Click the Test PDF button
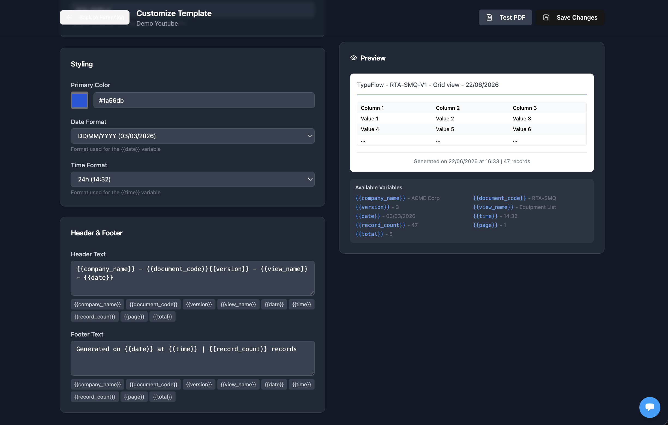Viewport: 668px width, 425px height. pyautogui.click(x=505, y=17)
